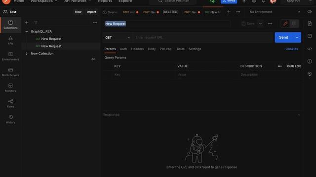Switch to the Pre-req. tab
The height and width of the screenshot is (177, 316).
[166, 49]
